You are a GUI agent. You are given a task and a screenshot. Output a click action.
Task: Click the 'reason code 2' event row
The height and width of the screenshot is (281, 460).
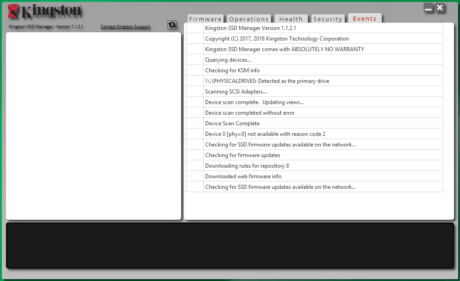pyautogui.click(x=314, y=134)
